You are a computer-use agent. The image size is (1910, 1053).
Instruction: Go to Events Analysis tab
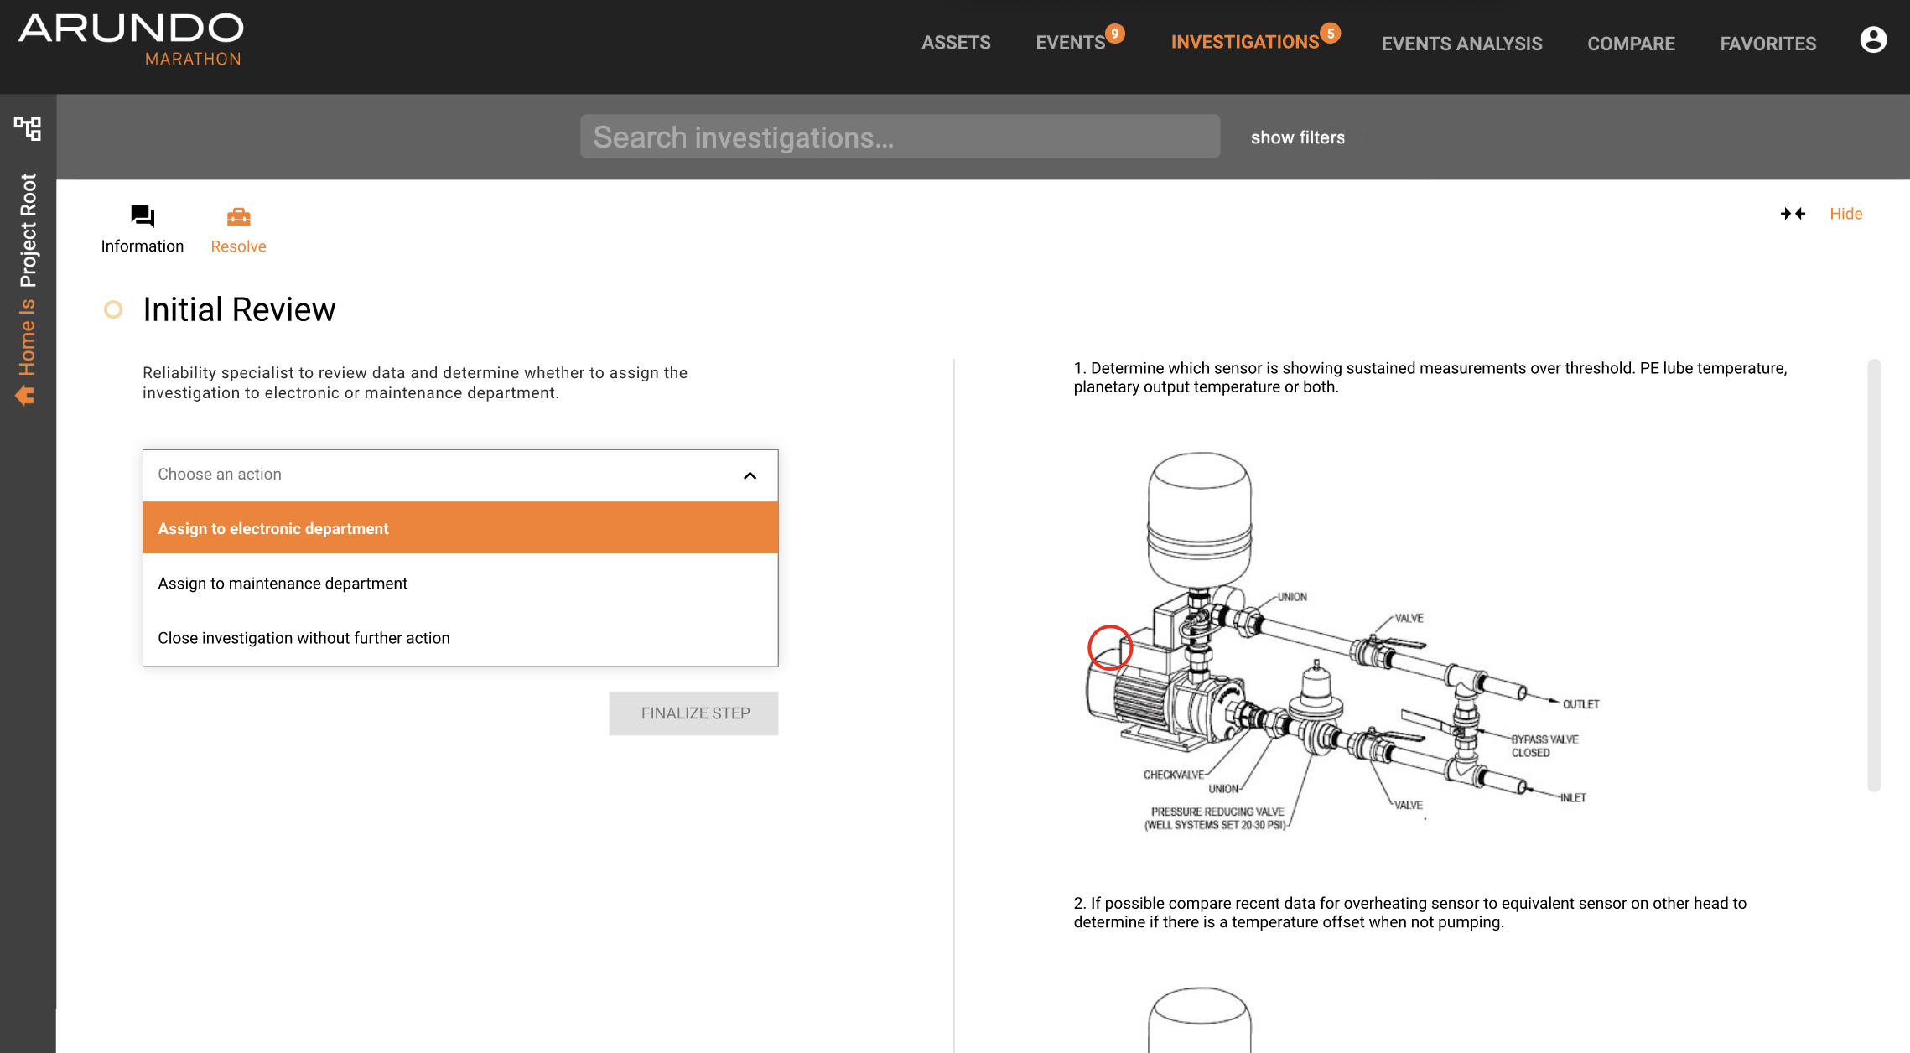(x=1461, y=44)
